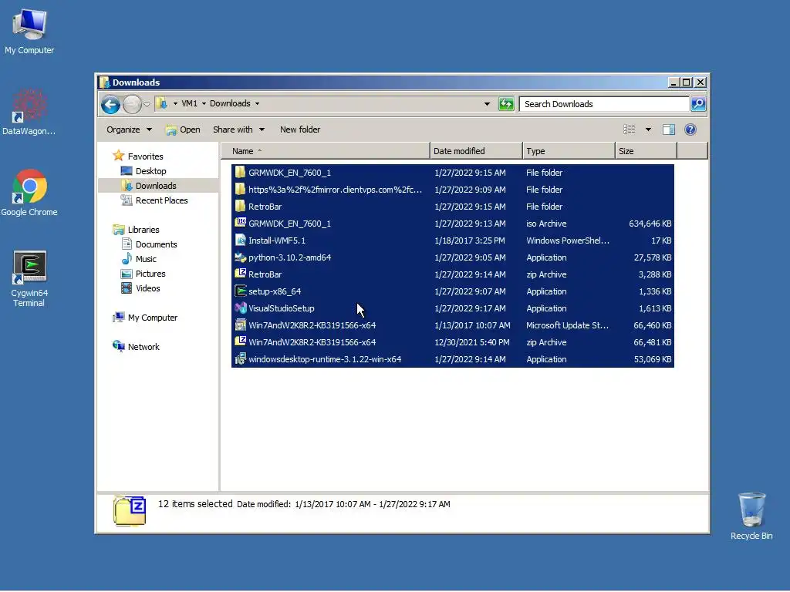Sort by the Size column header
Screen dimensions: 790x592
(x=646, y=151)
